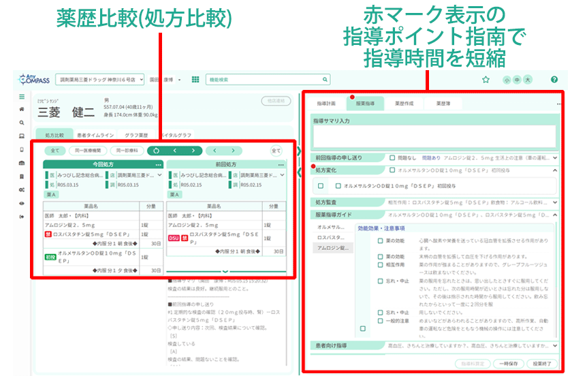Open the hamburger menu in left sidebar
Viewport: 587px width, 376px height.
22,97
